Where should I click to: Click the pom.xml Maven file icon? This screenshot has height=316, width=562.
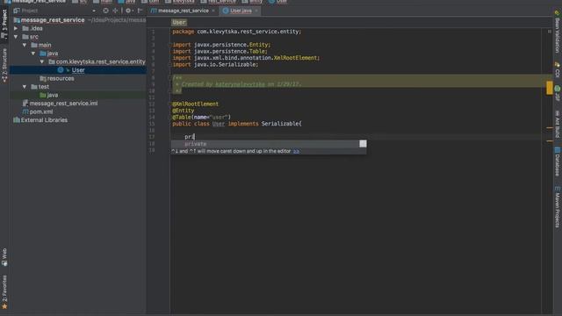pyautogui.click(x=25, y=111)
